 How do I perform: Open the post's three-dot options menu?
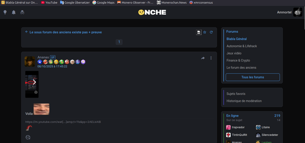(211, 58)
